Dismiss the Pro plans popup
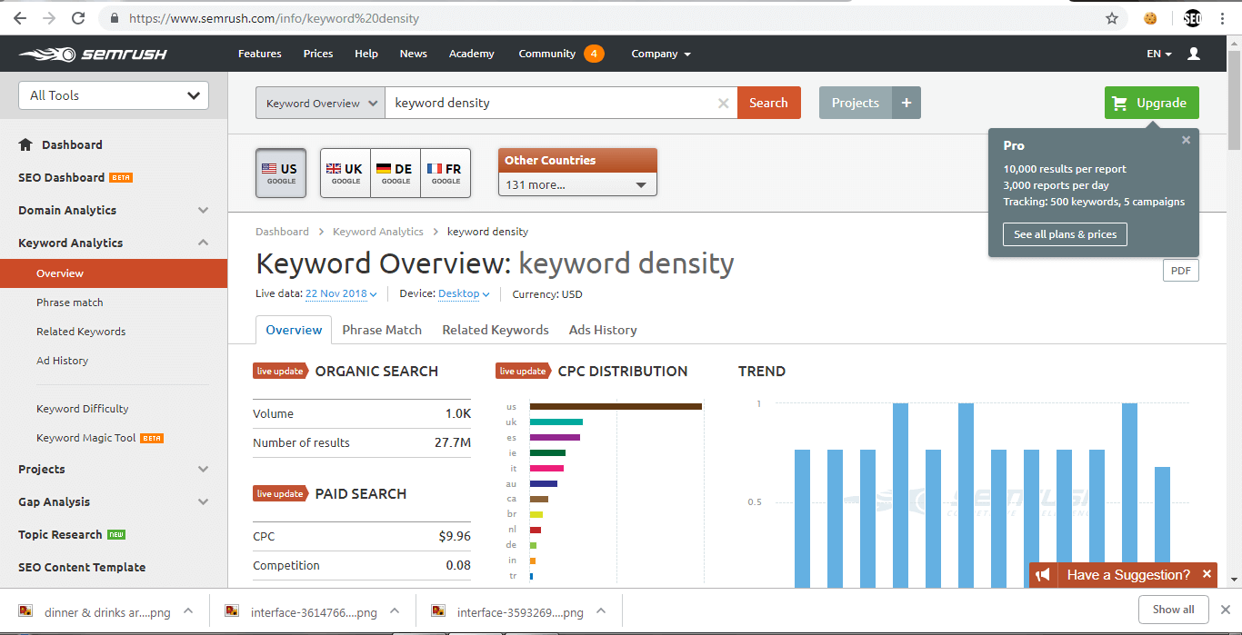1242x635 pixels. pos(1186,140)
